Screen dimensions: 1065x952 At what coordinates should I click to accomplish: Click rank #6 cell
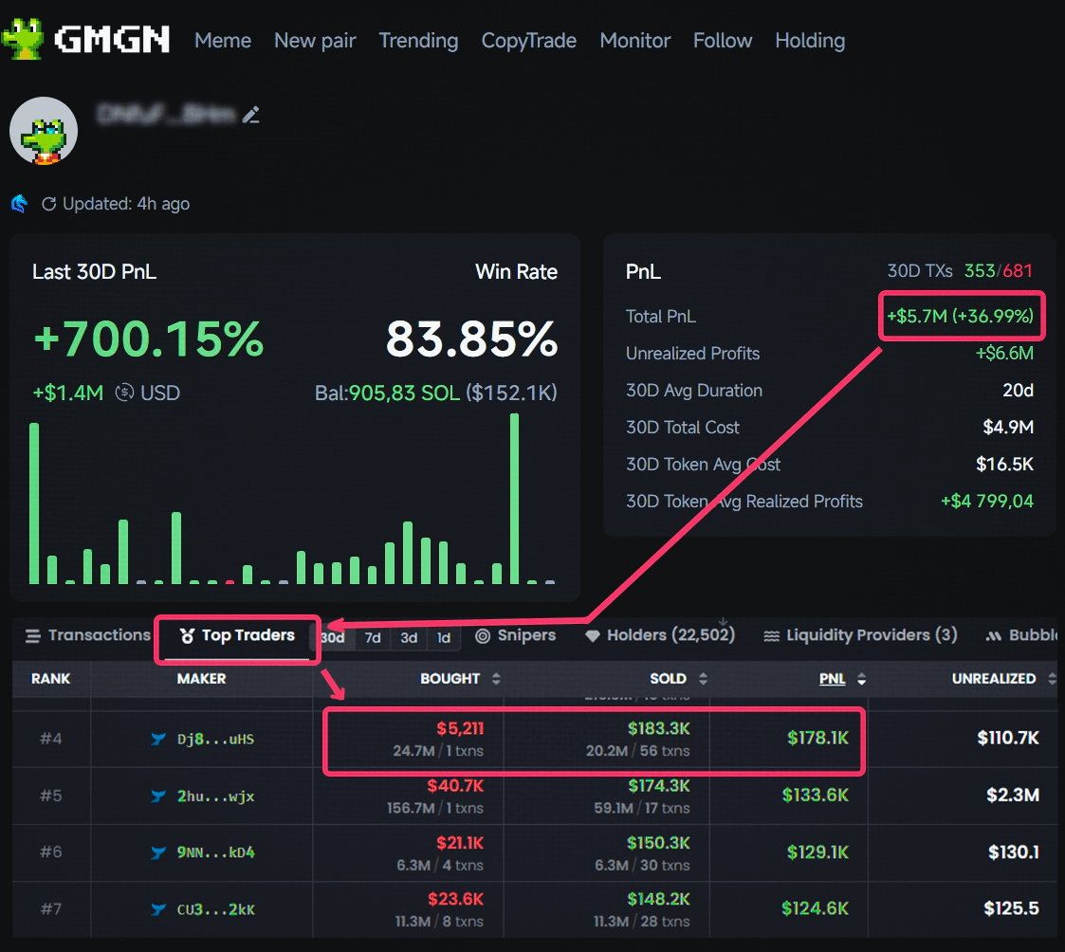(51, 851)
